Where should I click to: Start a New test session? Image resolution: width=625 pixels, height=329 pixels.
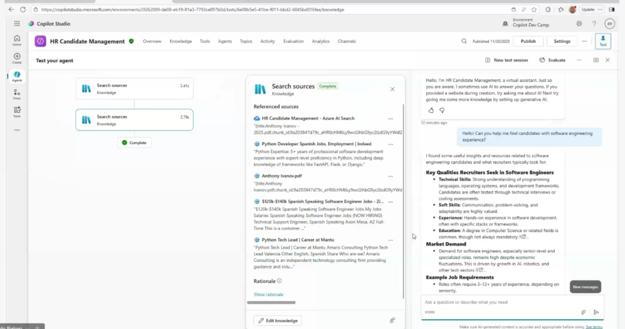pos(507,60)
